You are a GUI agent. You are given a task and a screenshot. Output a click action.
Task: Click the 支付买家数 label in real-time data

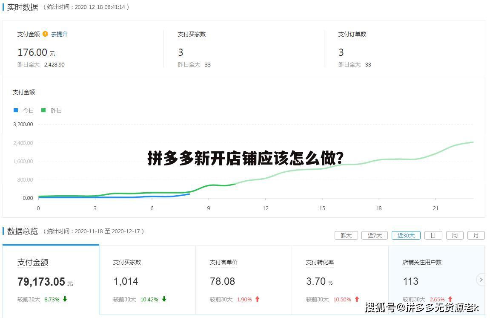tap(192, 34)
